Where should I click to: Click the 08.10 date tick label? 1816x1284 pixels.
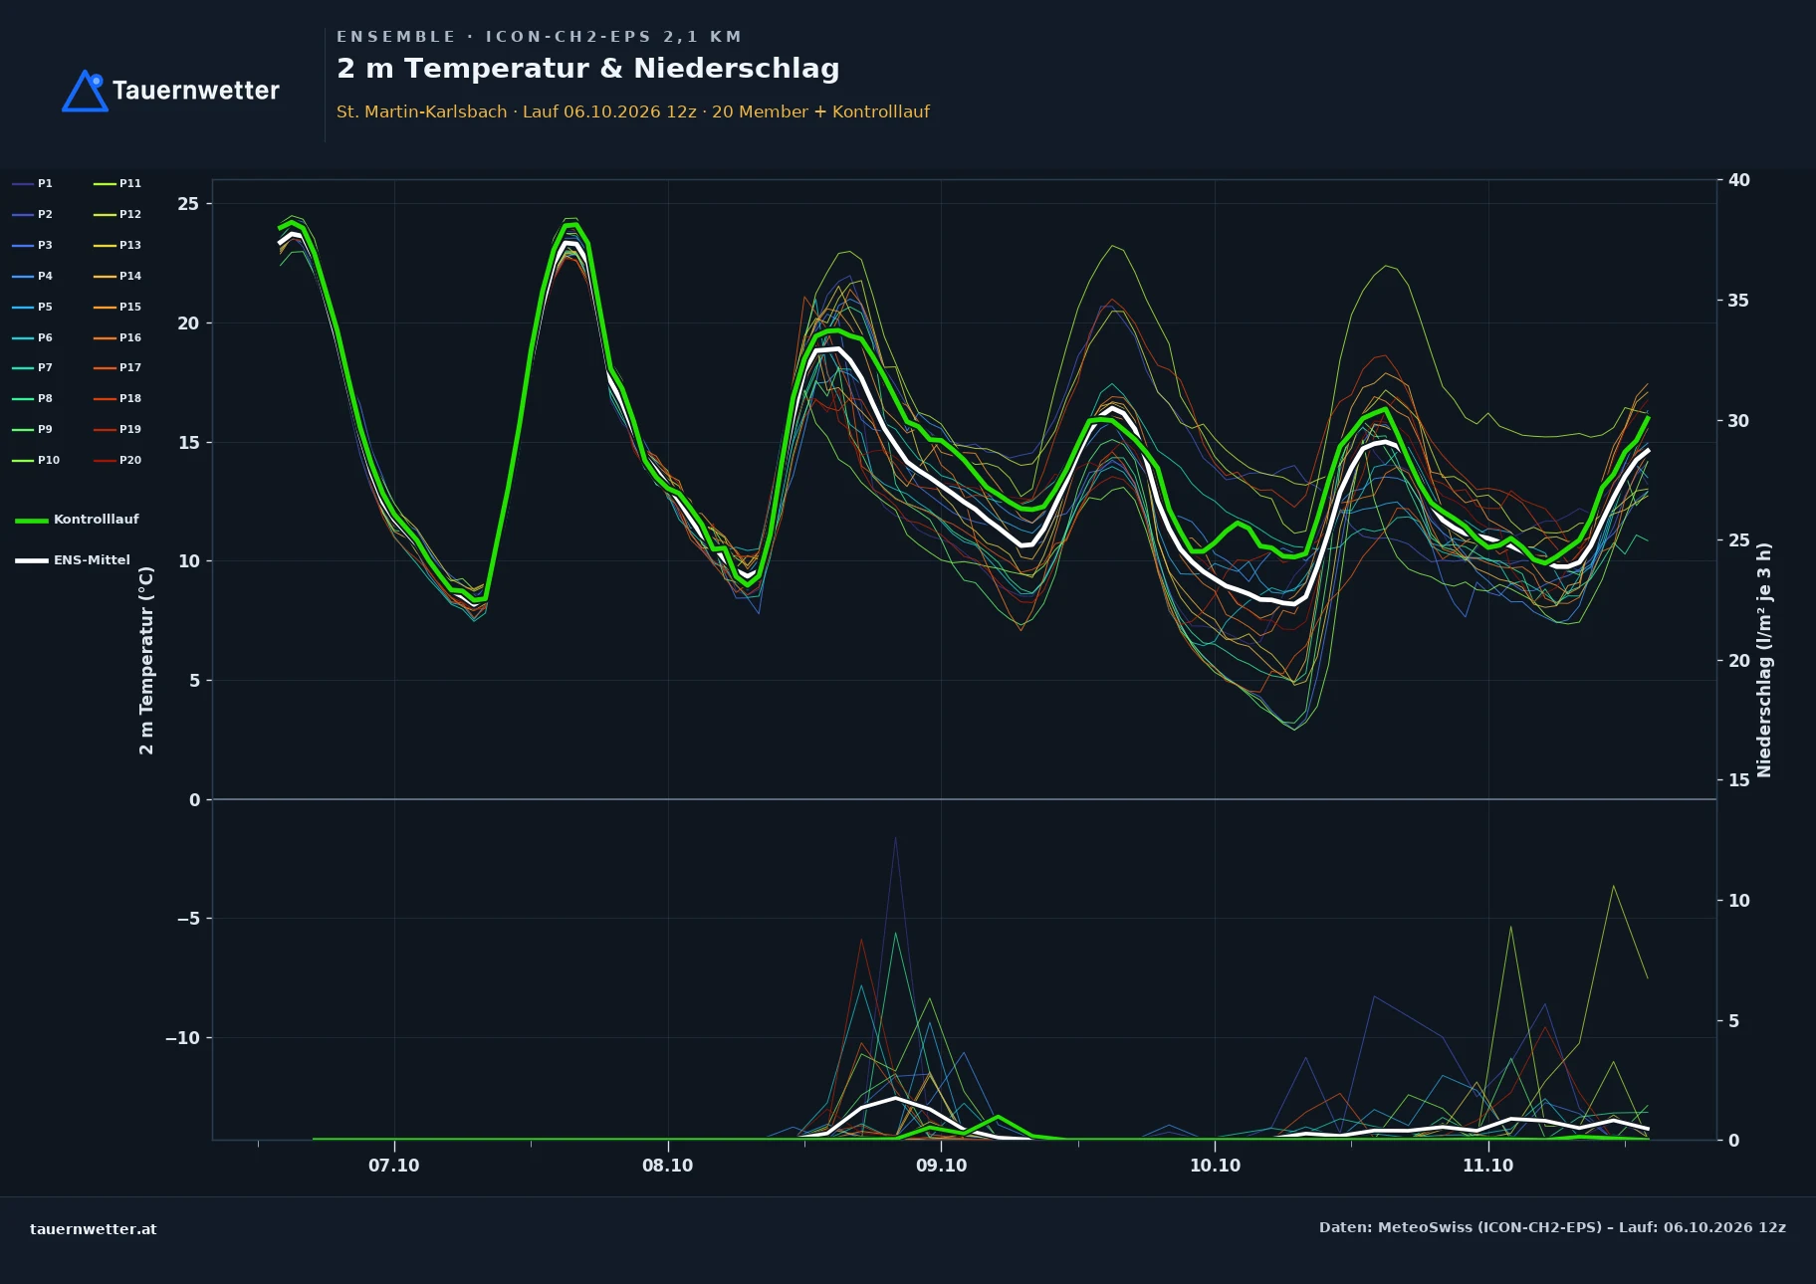click(x=667, y=1166)
